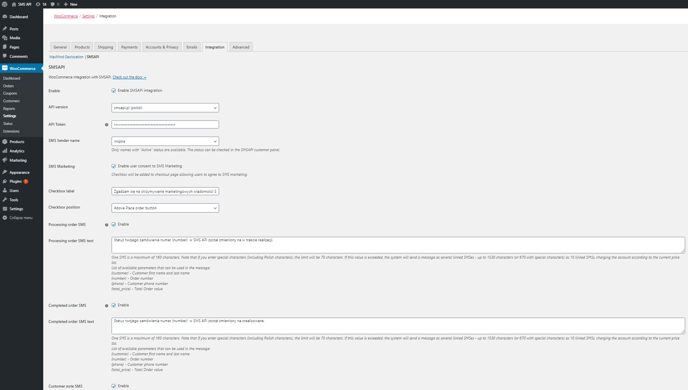Screen dimensions: 688x390
Task: Open Coupons in WooCommerce submenu
Action: pos(10,93)
